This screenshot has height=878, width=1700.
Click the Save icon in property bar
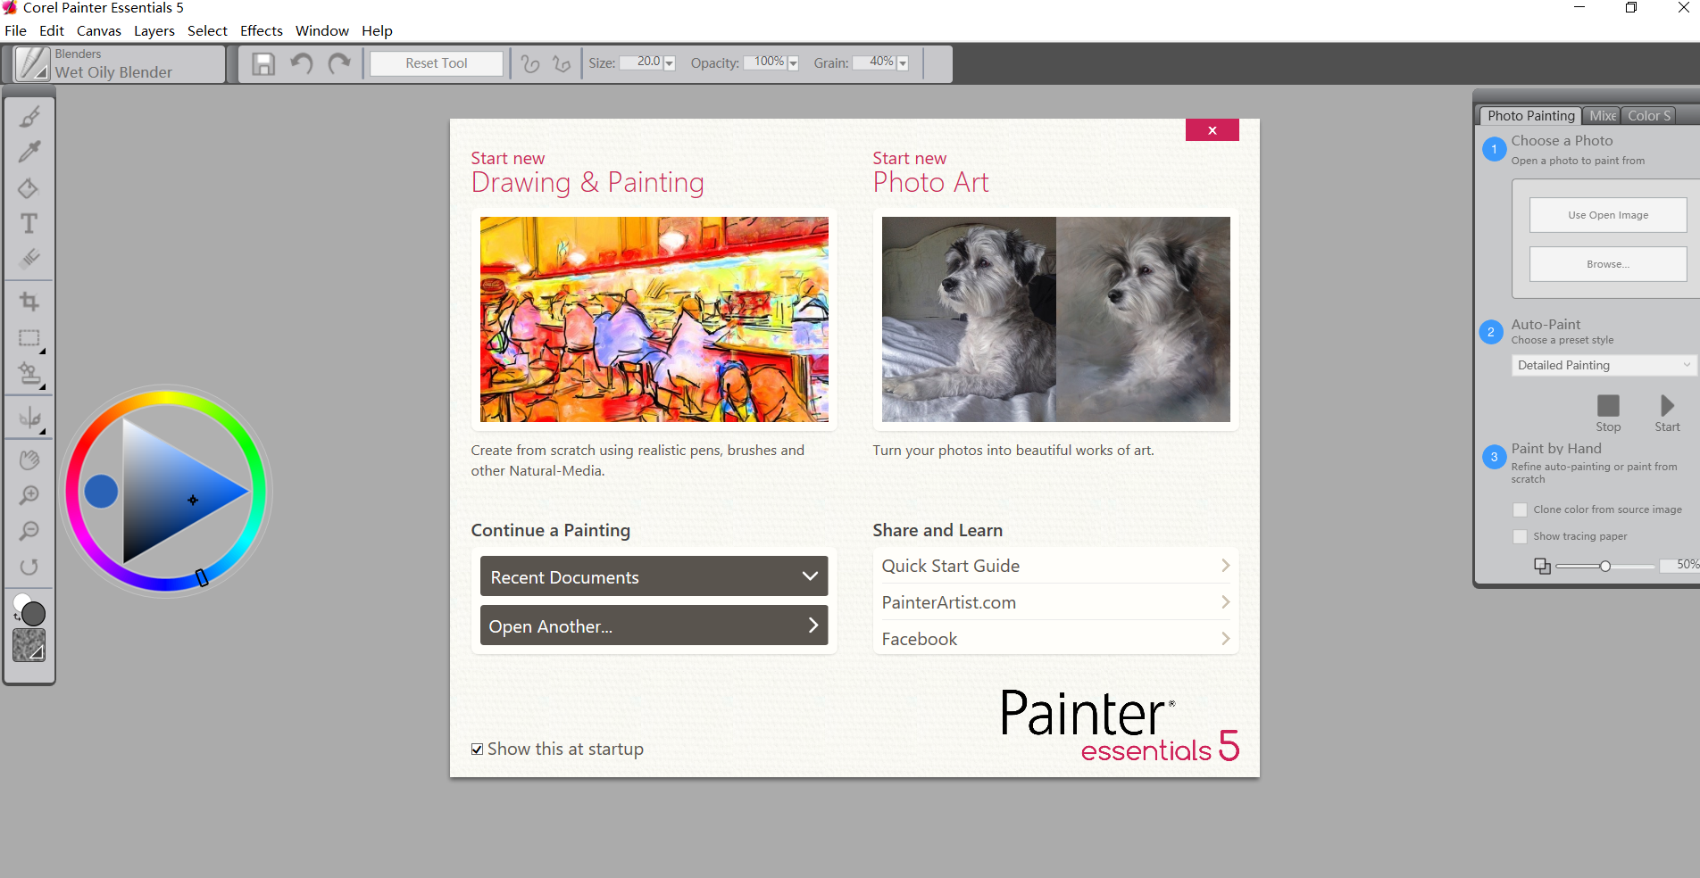pos(263,64)
